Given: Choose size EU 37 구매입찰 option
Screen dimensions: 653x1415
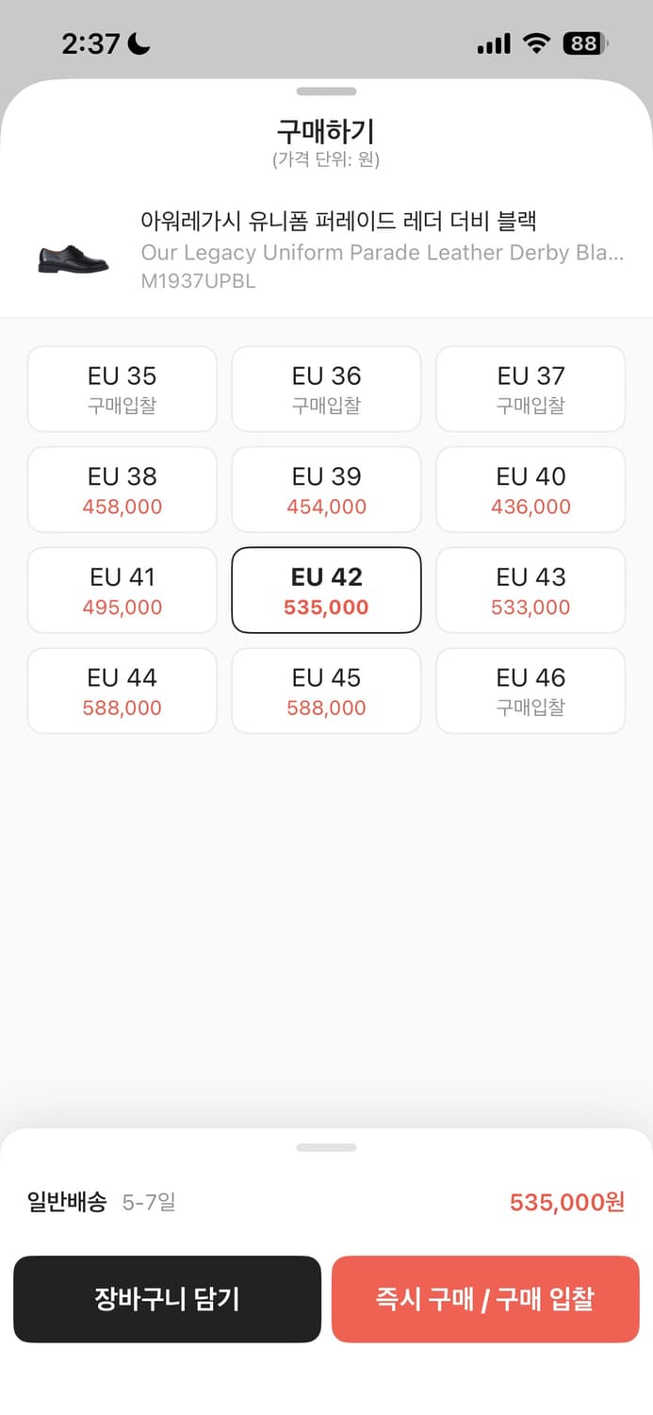Looking at the screenshot, I should click(x=530, y=389).
